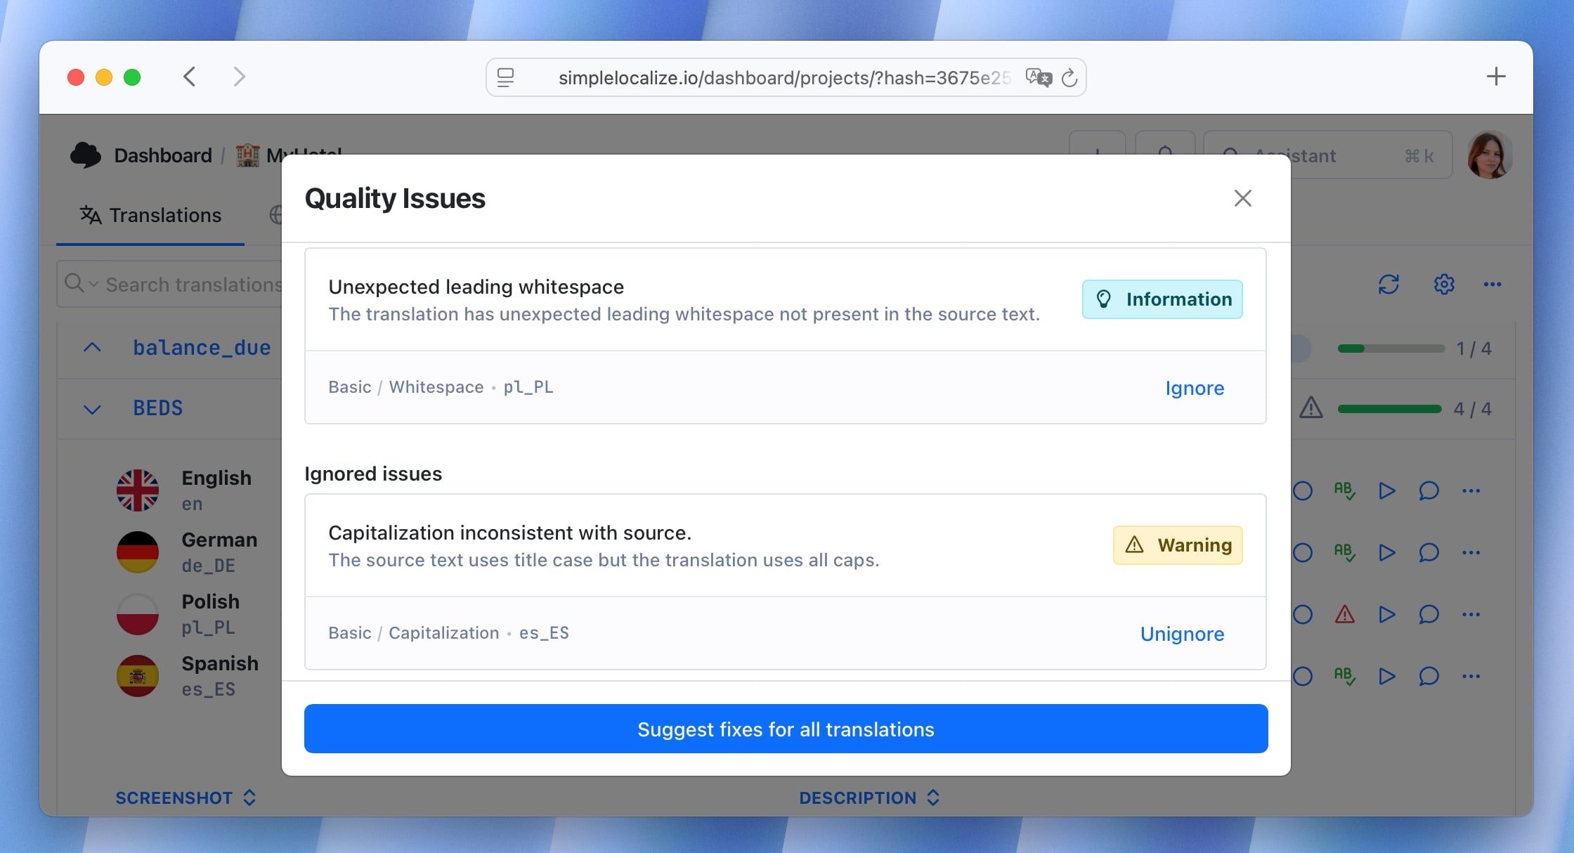Collapse the balance_due translation key

(x=92, y=347)
